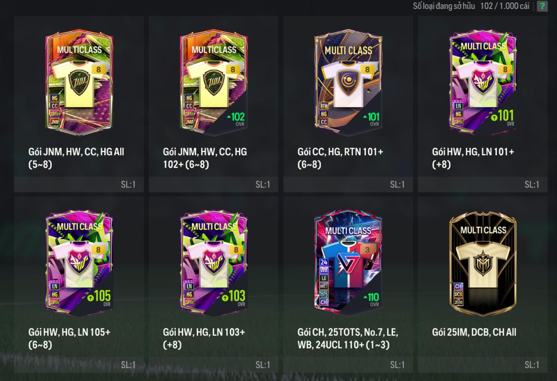This screenshot has height=381, width=557.
Task: Select the Gói CC, HG, RTN 101+ card image
Action: 348,83
